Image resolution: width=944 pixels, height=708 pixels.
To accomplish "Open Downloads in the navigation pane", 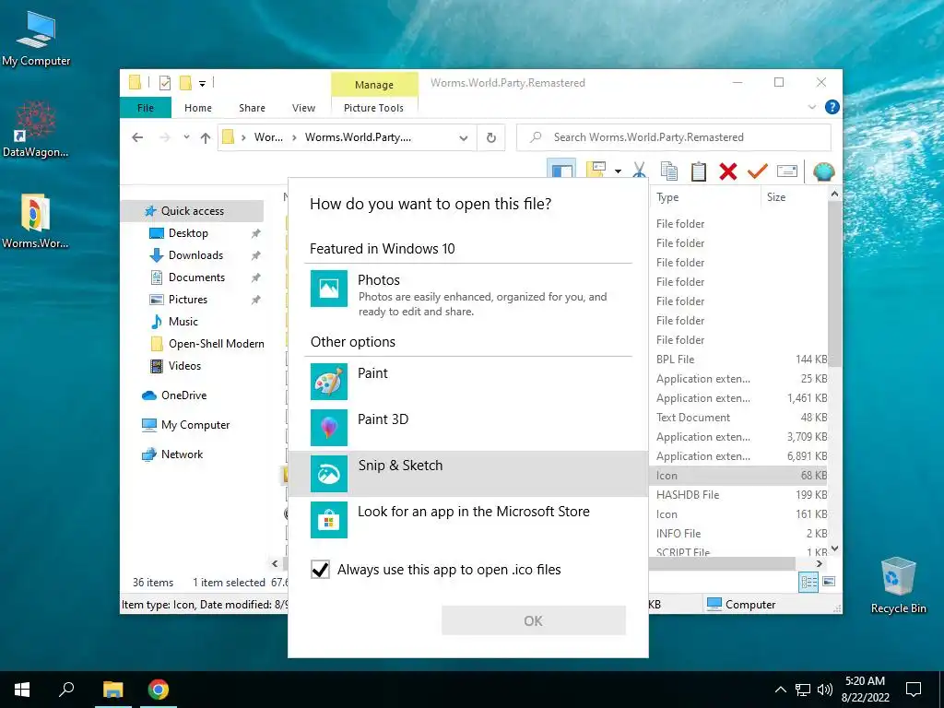I will [x=195, y=255].
